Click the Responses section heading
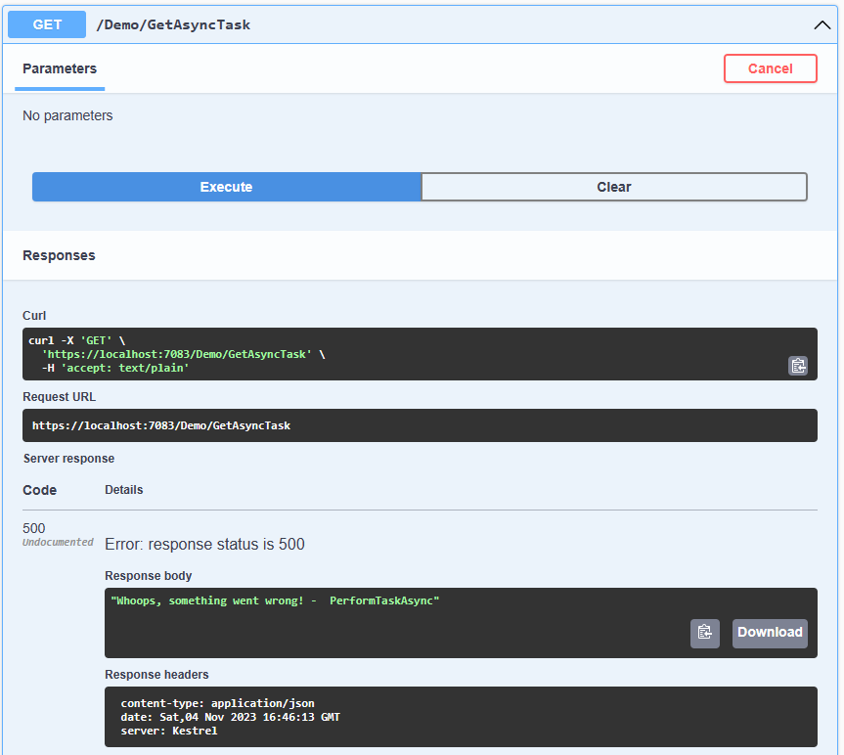 point(59,255)
